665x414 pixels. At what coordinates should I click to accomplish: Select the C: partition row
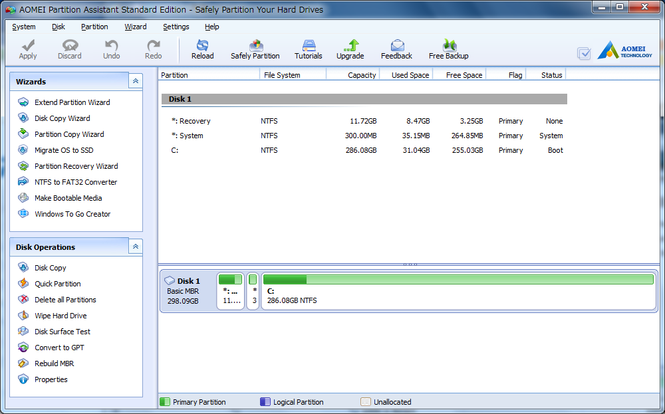tap(364, 150)
